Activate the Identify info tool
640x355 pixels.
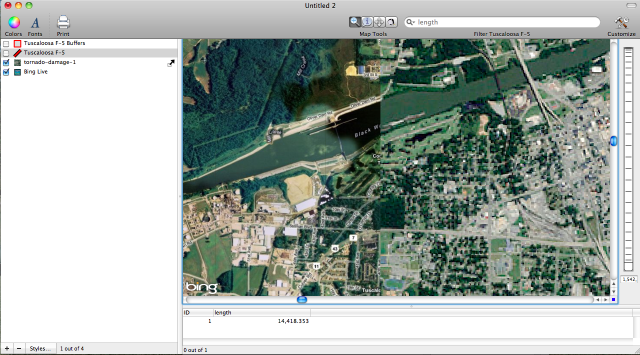click(367, 21)
